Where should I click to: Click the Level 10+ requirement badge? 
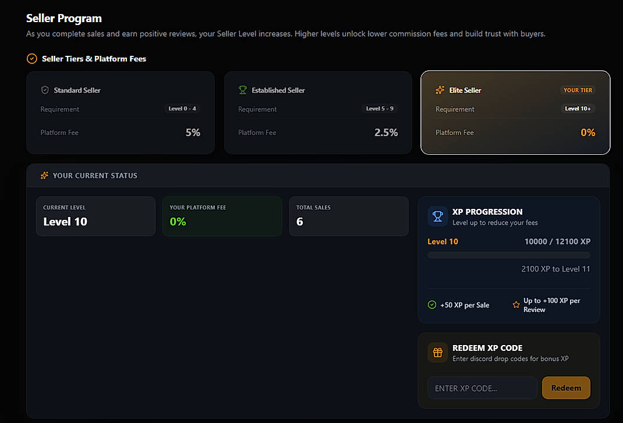click(x=578, y=108)
